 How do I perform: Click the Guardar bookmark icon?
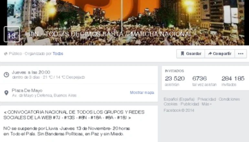click(182, 54)
